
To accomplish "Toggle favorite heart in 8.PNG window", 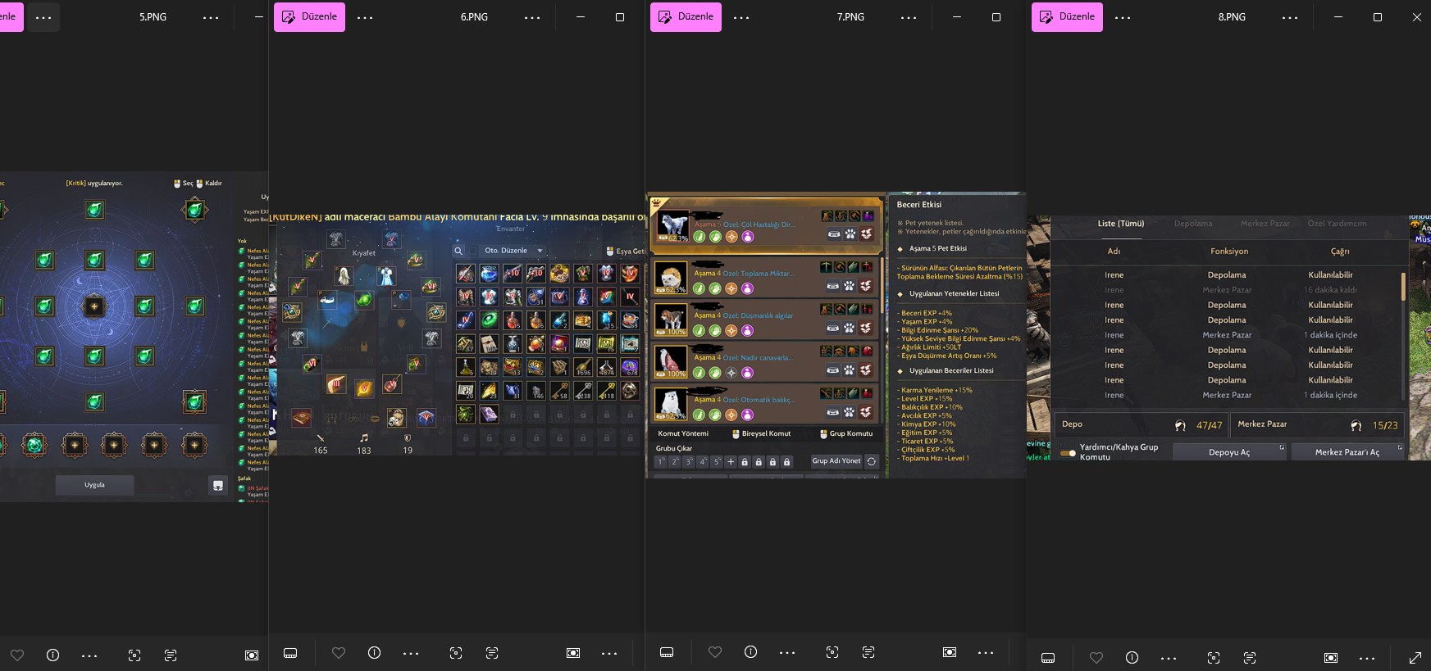I will [x=1096, y=658].
